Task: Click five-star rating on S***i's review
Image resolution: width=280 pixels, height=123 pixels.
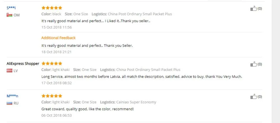Action: (x=52, y=8)
